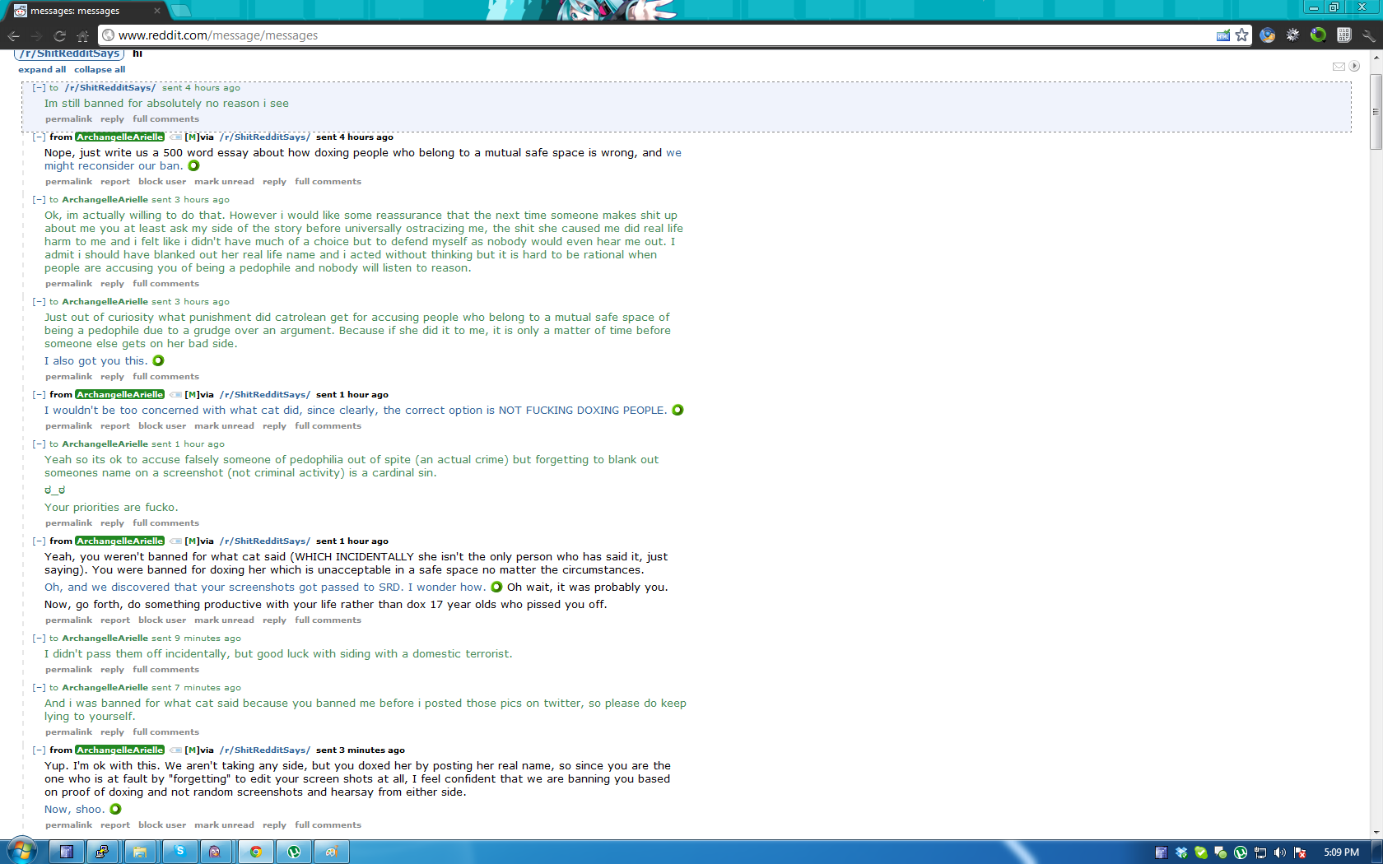Reload the current page

pos(59,35)
